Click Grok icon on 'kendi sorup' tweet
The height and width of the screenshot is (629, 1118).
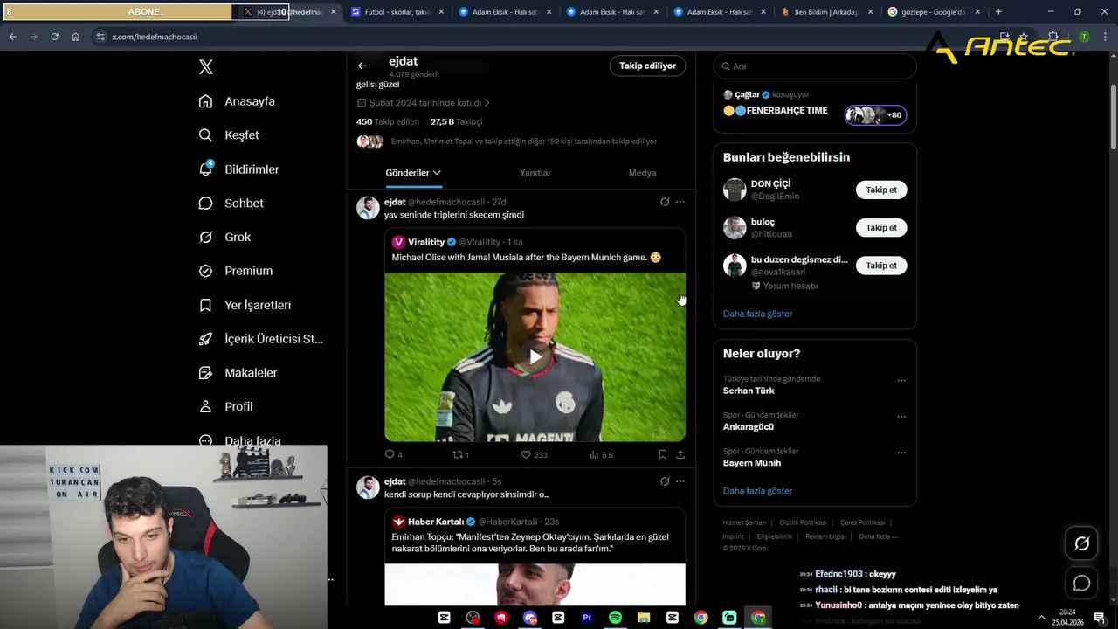tap(665, 481)
